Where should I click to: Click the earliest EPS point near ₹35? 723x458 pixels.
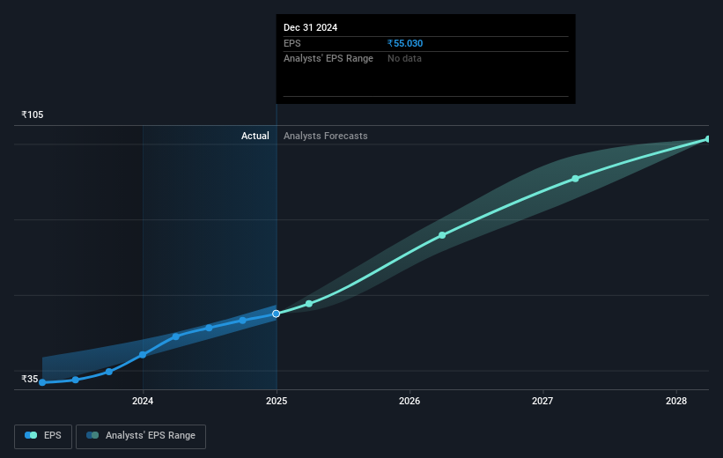[42, 382]
